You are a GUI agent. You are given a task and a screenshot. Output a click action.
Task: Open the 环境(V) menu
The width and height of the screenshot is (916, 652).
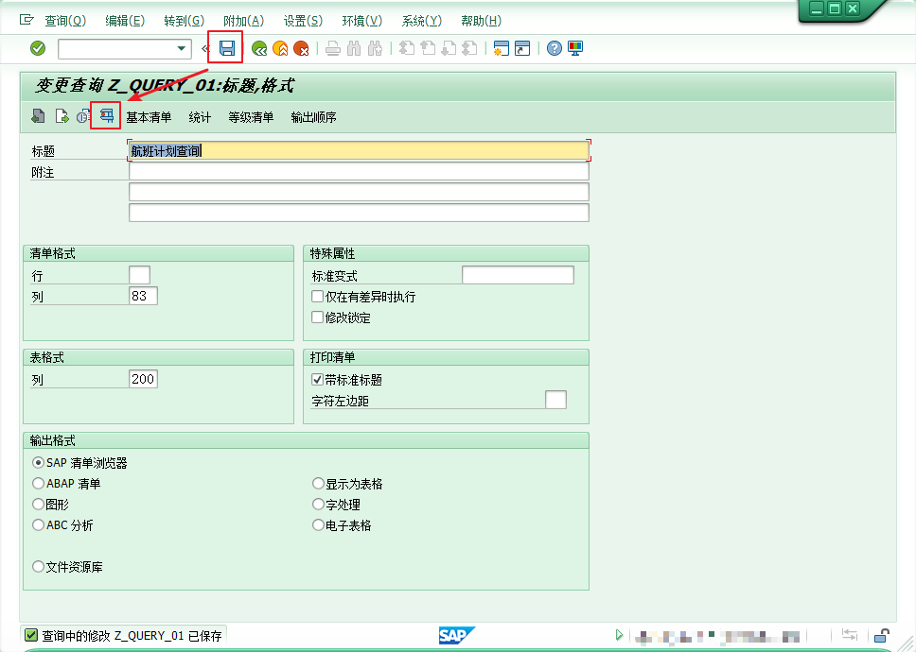362,21
